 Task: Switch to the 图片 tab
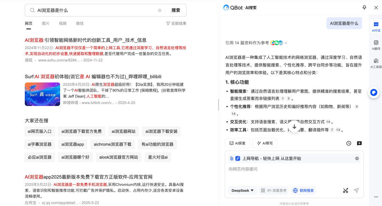[46, 23]
